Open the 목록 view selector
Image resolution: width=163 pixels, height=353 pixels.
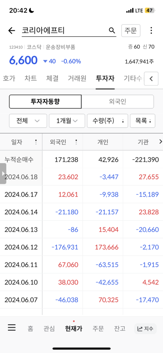142,121
